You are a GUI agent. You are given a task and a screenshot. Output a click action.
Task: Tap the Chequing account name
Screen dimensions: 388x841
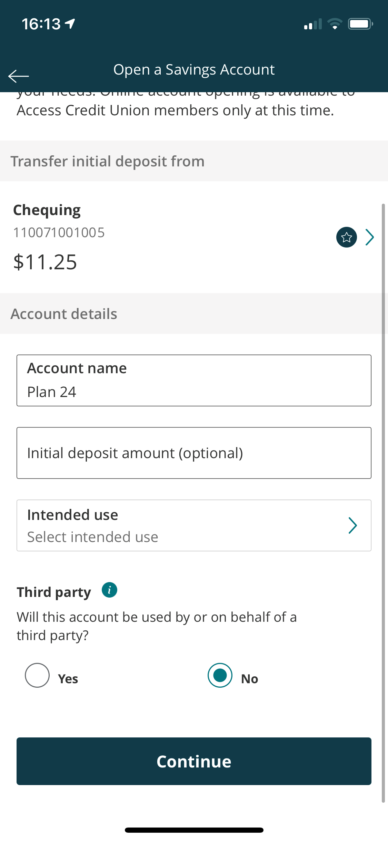click(x=47, y=210)
